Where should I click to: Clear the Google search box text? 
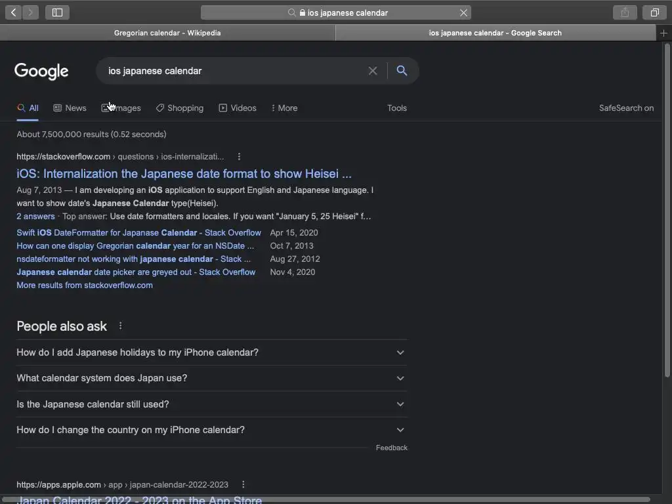point(373,71)
